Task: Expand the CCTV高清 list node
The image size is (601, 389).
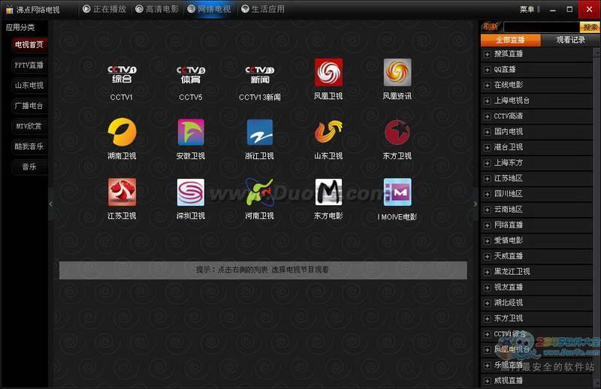Action: point(487,116)
